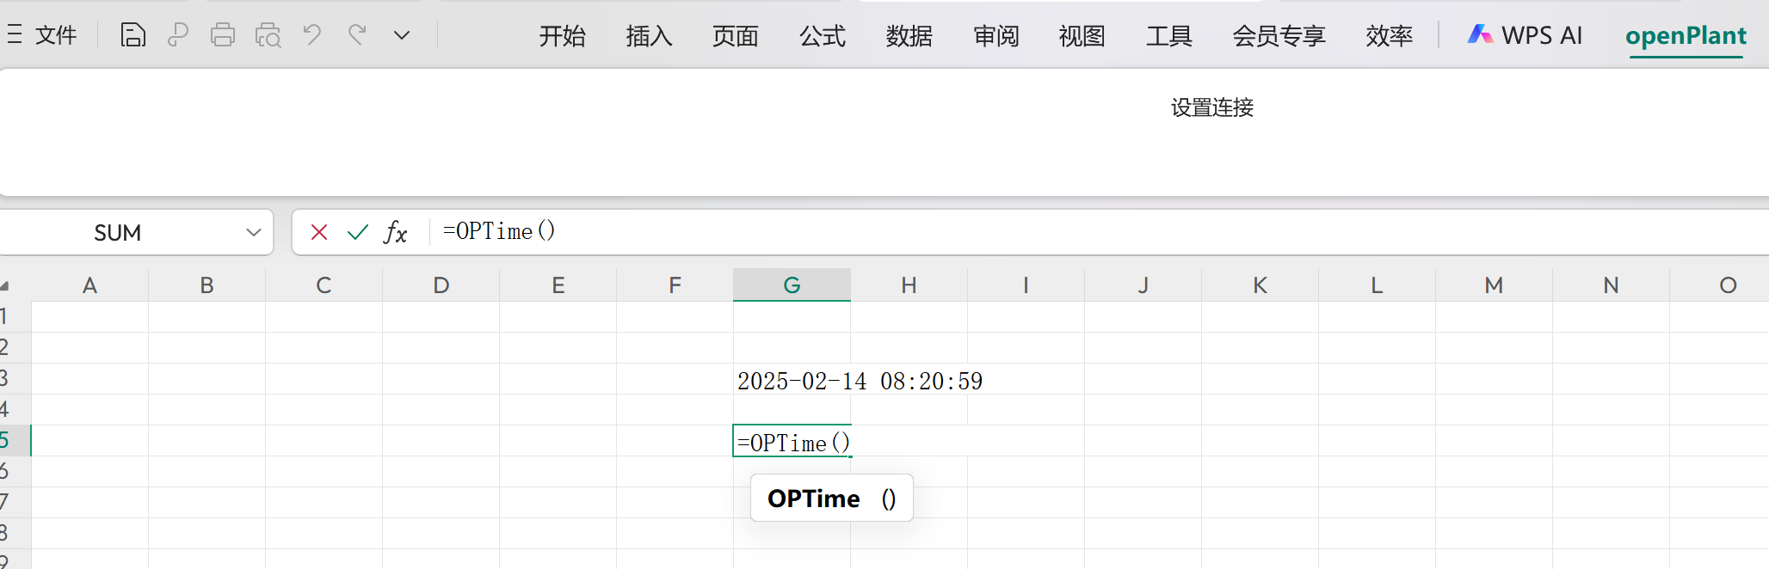Confirm the formula with the green checkmark
This screenshot has width=1769, height=569.
click(357, 232)
